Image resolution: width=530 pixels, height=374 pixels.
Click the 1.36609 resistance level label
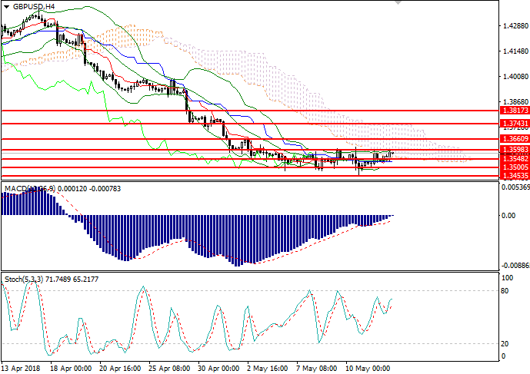[x=512, y=139]
